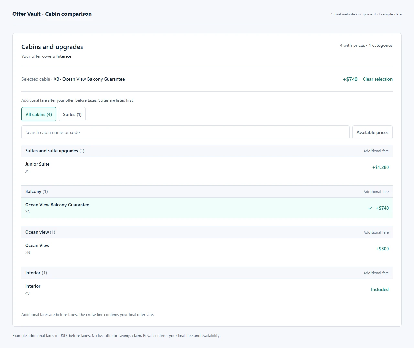Click the +$300 Ocean View fare
Viewport: 414px width, 348px height.
(382, 249)
